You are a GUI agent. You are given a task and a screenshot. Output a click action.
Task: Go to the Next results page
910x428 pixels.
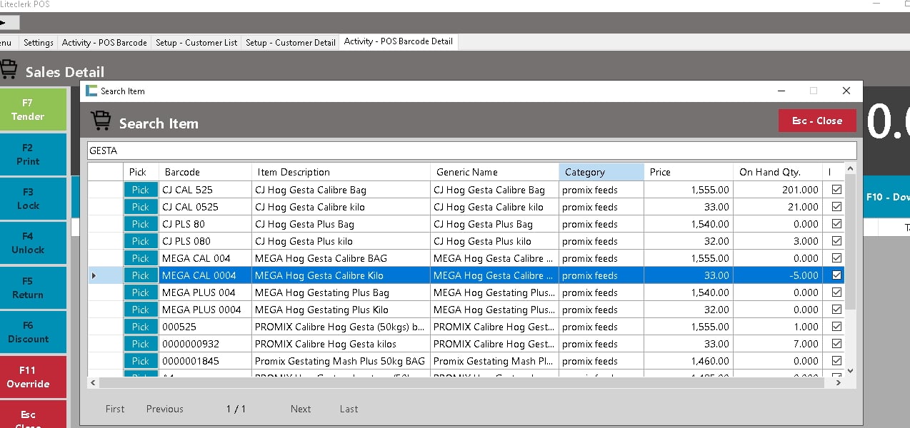coord(301,409)
